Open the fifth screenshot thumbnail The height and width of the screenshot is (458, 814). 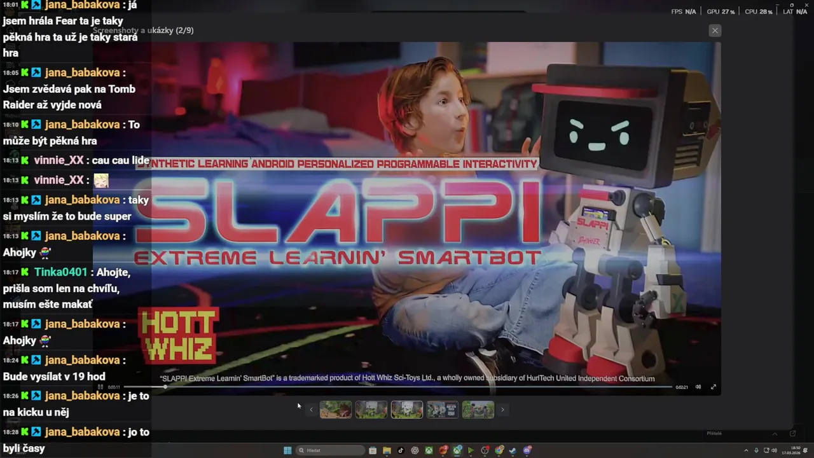(478, 410)
